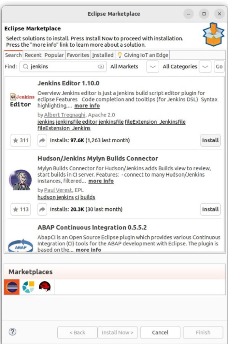Switch to the Favorites tab
The height and width of the screenshot is (344, 228).
[78, 55]
